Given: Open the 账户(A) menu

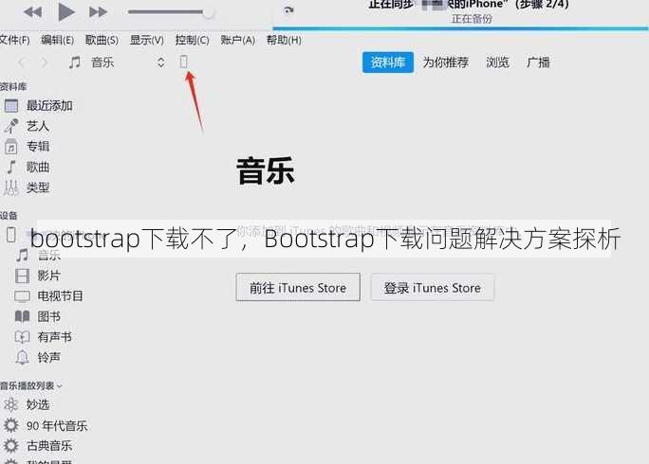Looking at the screenshot, I should pyautogui.click(x=237, y=40).
